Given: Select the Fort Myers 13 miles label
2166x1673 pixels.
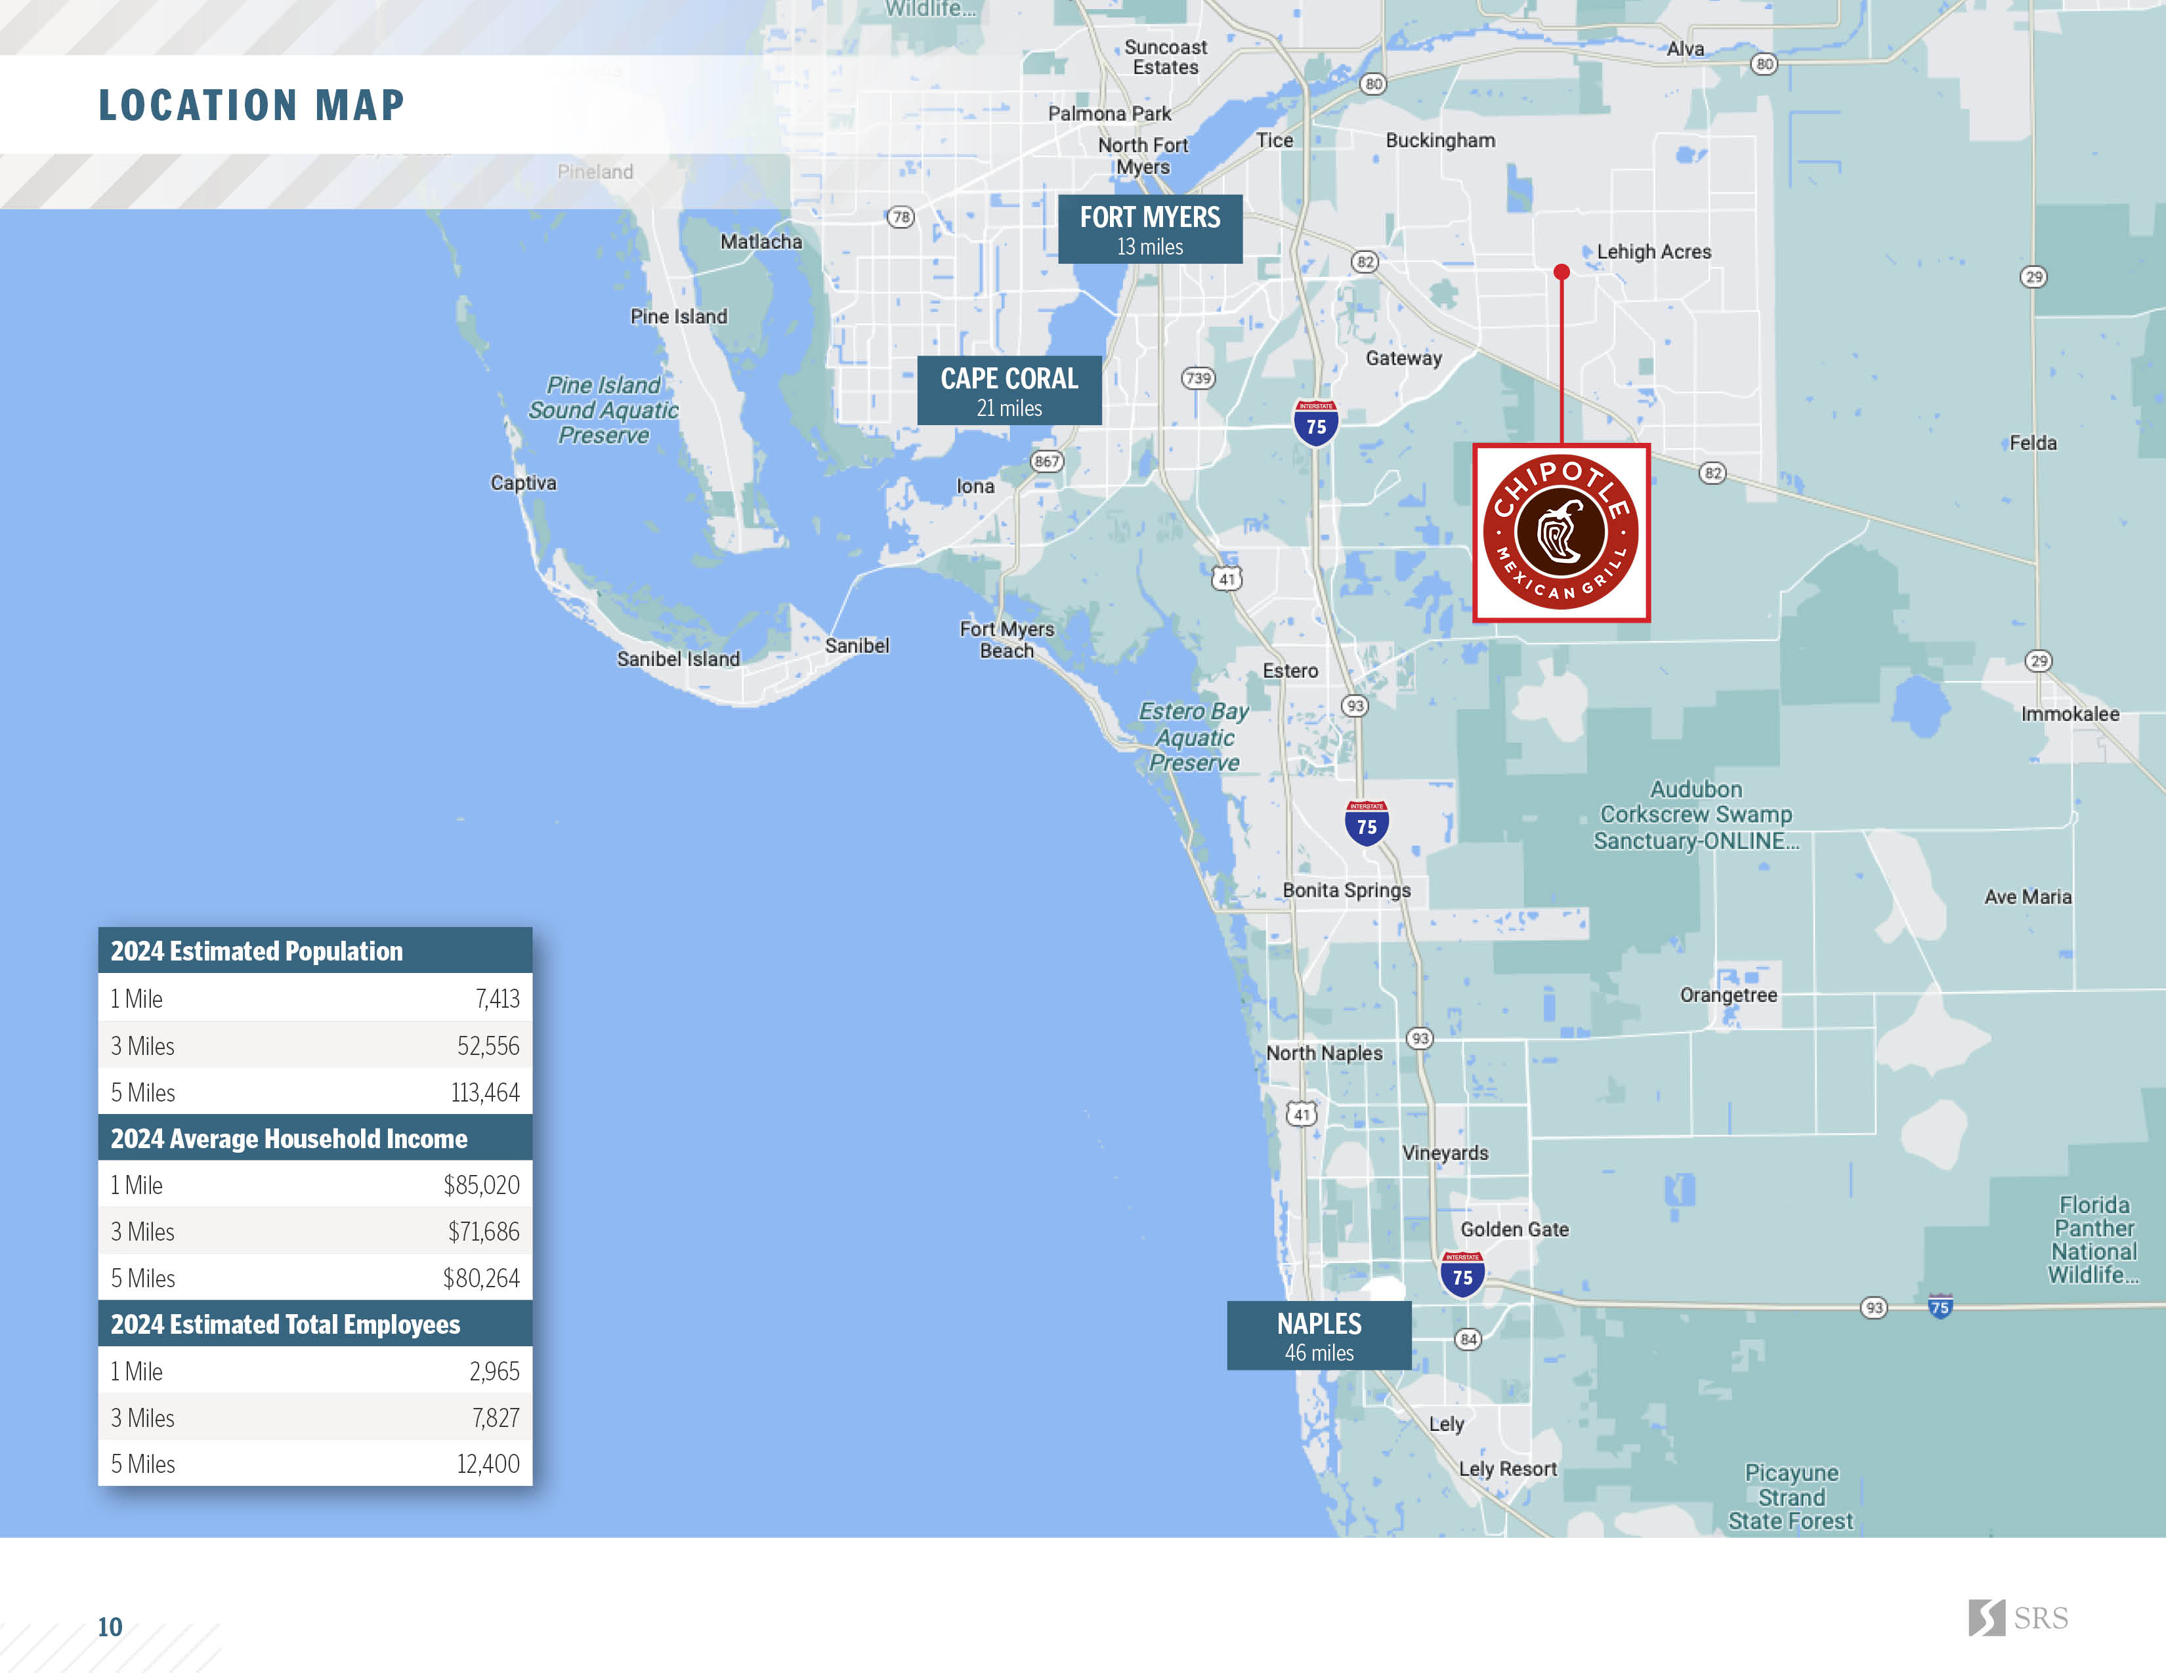Looking at the screenshot, I should point(1149,229).
